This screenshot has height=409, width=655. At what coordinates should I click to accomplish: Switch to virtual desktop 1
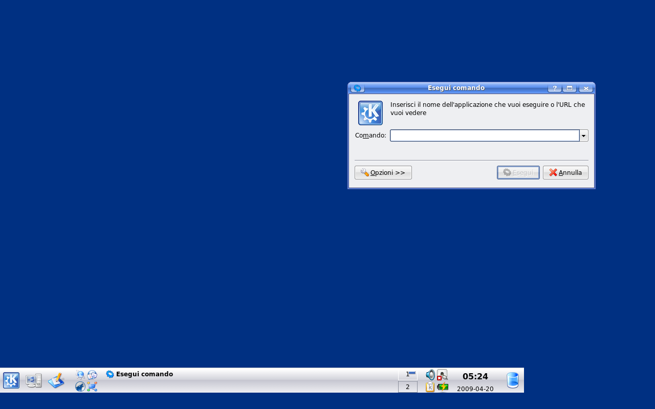click(408, 374)
